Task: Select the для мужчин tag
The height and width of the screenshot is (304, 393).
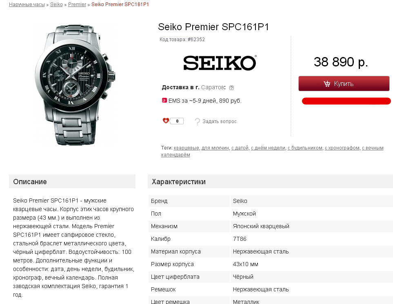Action: click(x=215, y=148)
